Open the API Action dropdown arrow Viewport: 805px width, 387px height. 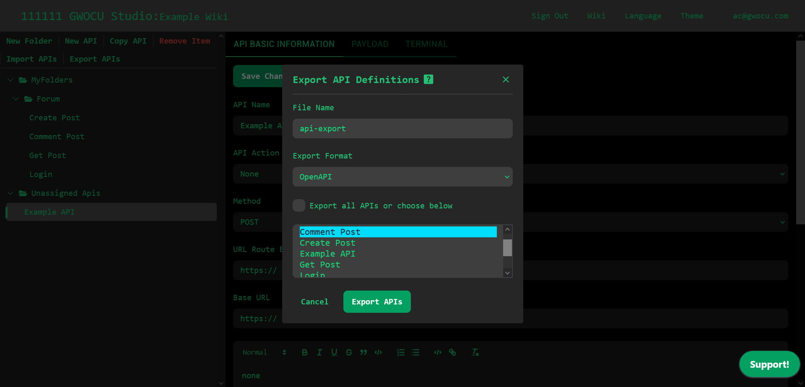782,174
